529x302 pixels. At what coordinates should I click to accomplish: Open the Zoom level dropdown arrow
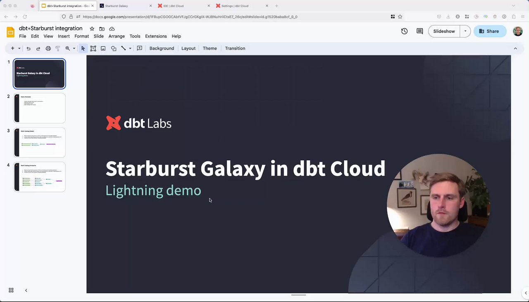[x=74, y=48]
